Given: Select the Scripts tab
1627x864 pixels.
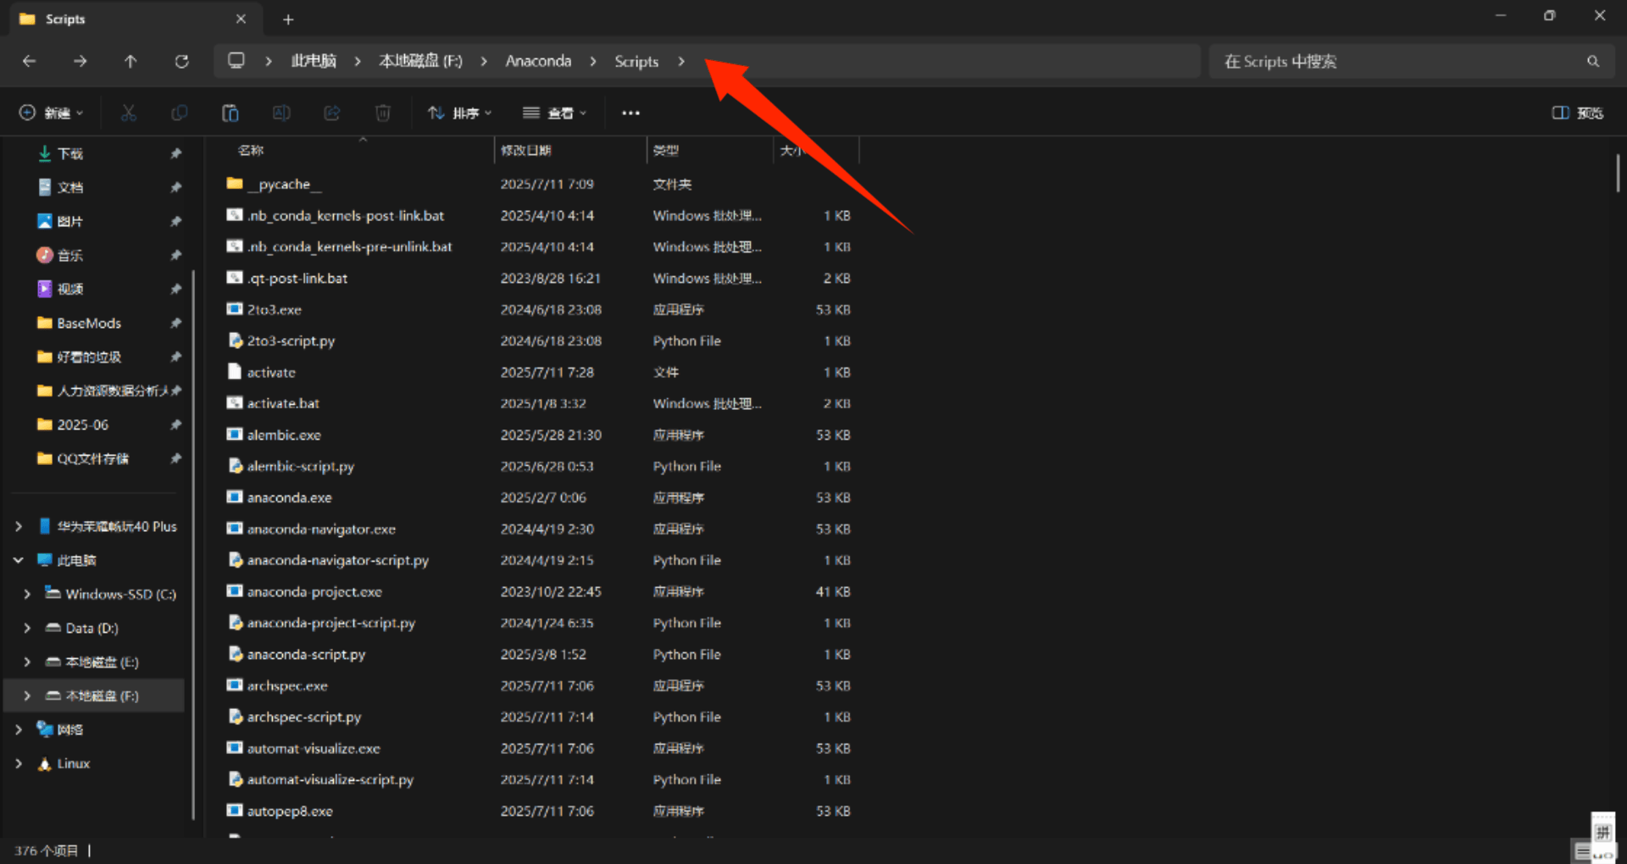Looking at the screenshot, I should [136, 19].
